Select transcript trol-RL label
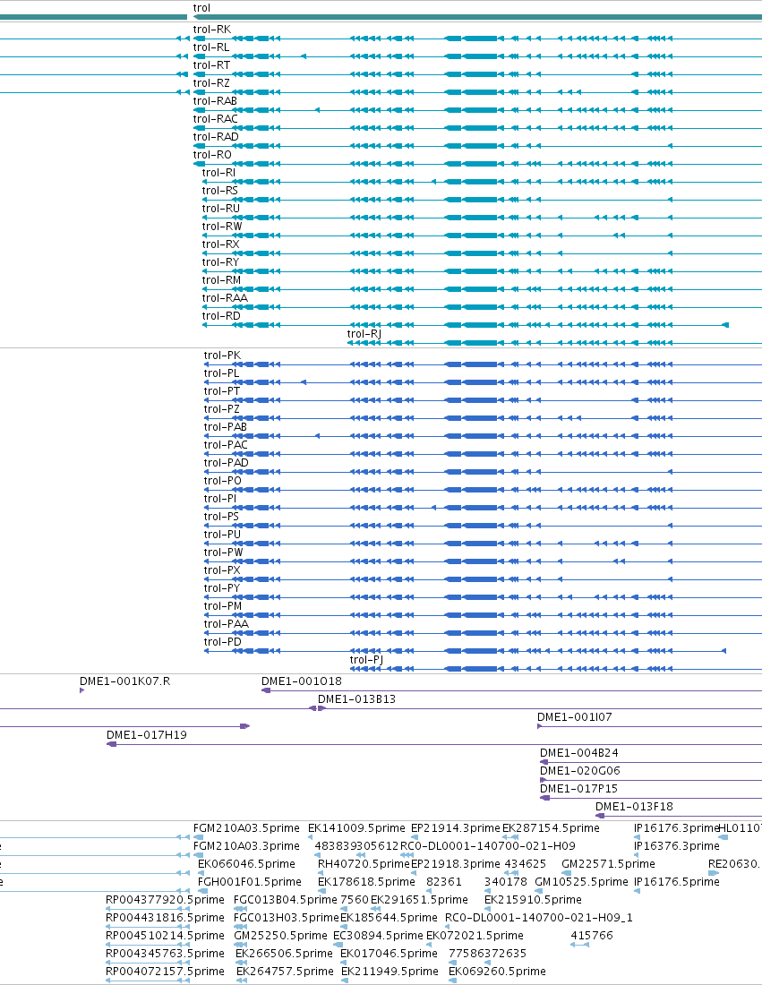This screenshot has height=985, width=762. click(211, 47)
